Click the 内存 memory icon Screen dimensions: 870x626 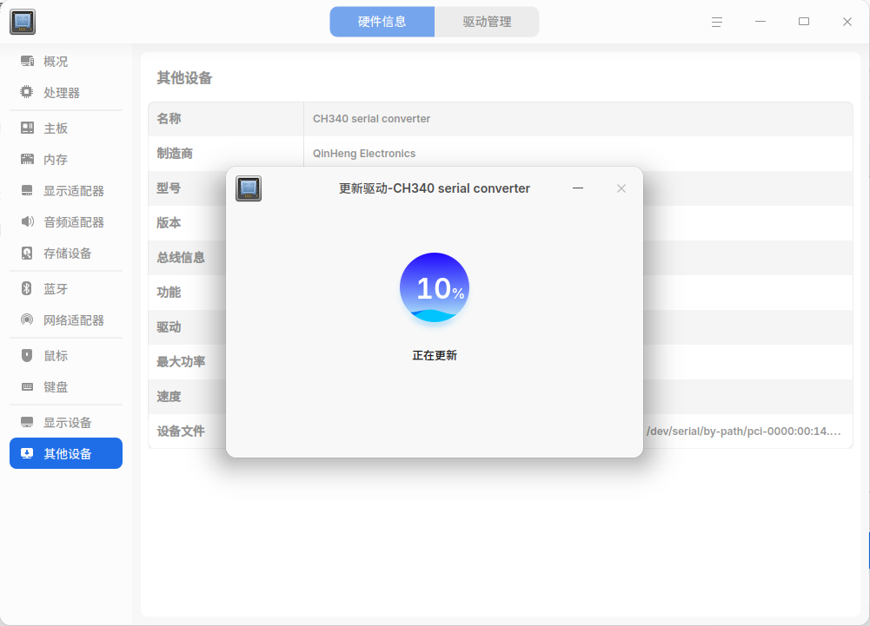27,159
